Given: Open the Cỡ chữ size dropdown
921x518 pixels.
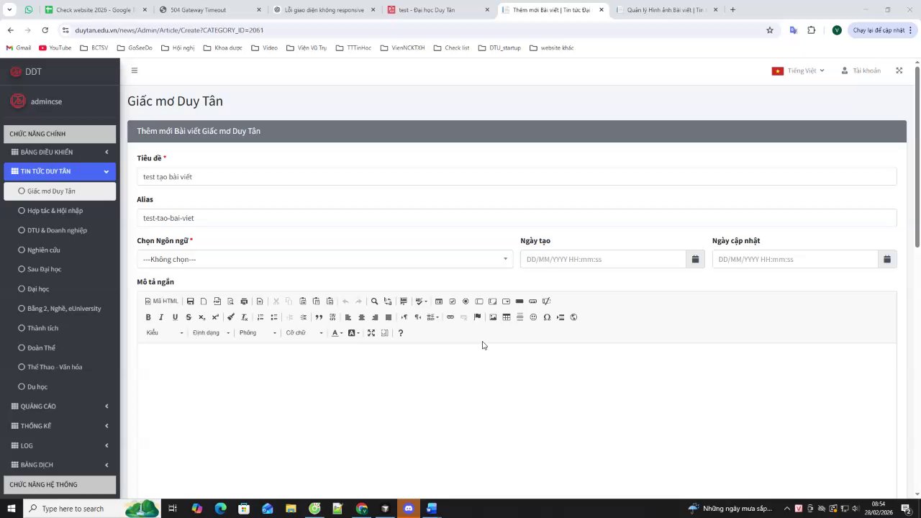Looking at the screenshot, I should [304, 333].
